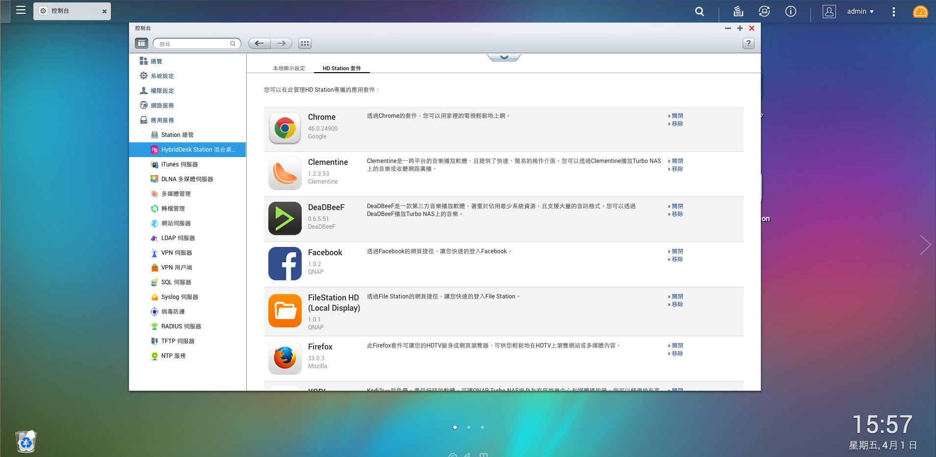Select 網站伺服器 in sidebar
The image size is (936, 457).
pyautogui.click(x=187, y=223)
